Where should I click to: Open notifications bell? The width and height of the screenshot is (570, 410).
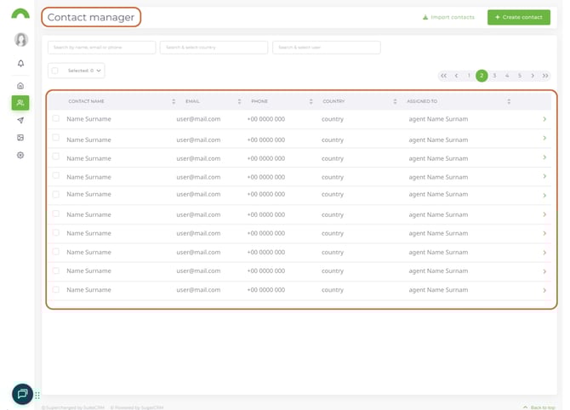click(x=20, y=63)
